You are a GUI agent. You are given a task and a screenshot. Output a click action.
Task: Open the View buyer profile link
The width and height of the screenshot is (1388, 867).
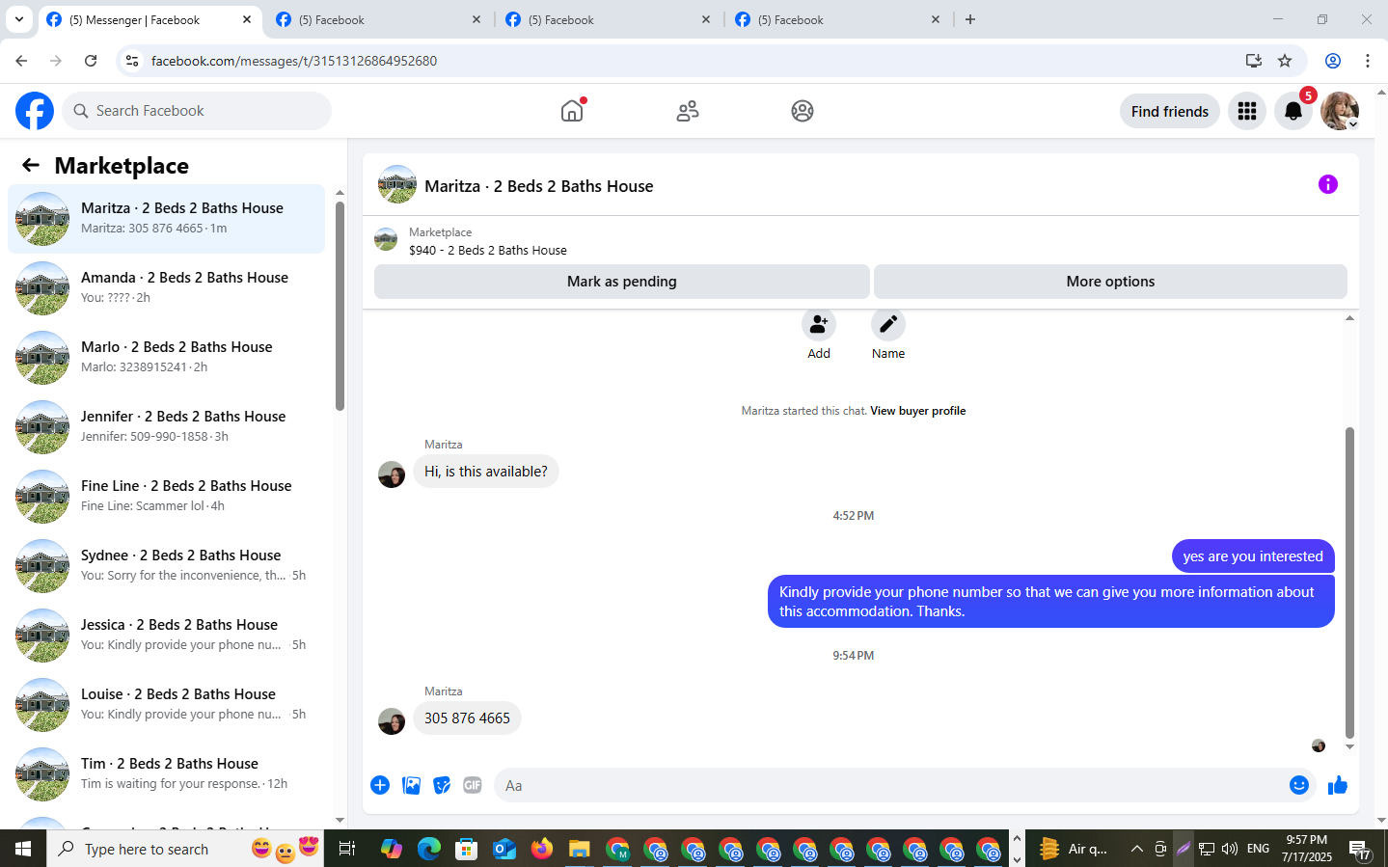tap(917, 411)
